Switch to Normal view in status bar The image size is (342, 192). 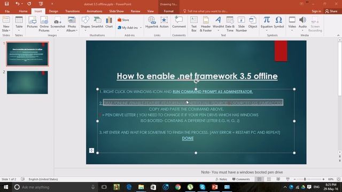[x=259, y=179]
